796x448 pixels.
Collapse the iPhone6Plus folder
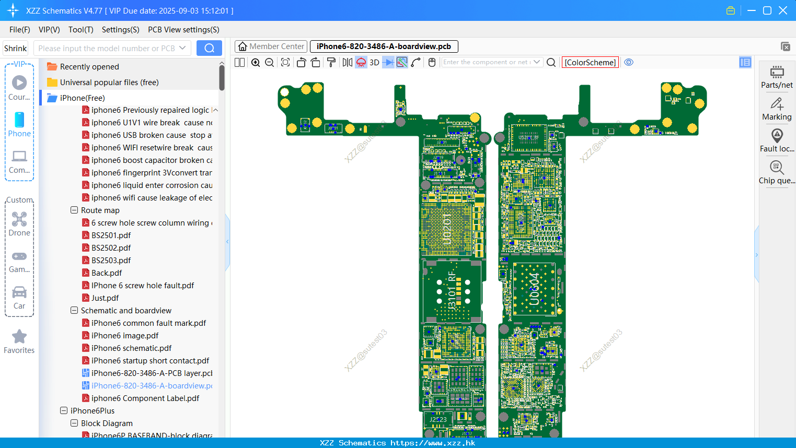tap(64, 410)
